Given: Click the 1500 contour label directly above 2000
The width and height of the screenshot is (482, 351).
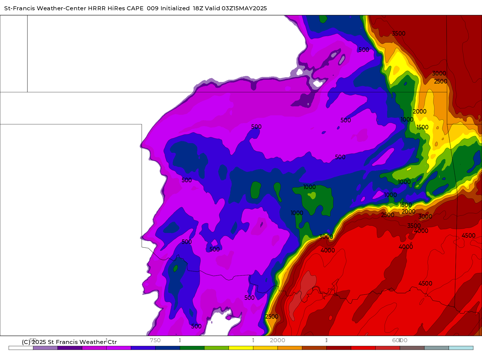Looking at the screenshot, I should click(406, 205).
